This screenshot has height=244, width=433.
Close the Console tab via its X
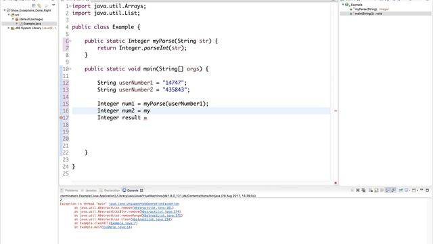141,190
